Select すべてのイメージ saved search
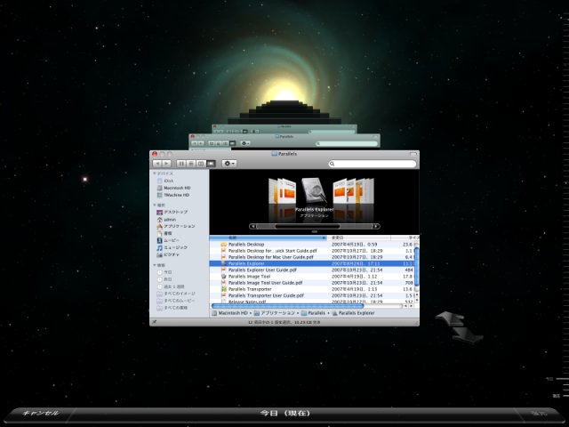 click(176, 294)
